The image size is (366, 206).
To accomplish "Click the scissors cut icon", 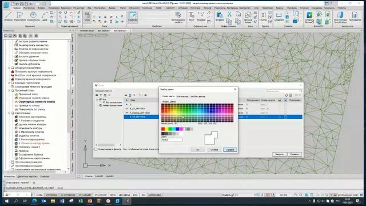I will pyautogui.click(x=229, y=14).
